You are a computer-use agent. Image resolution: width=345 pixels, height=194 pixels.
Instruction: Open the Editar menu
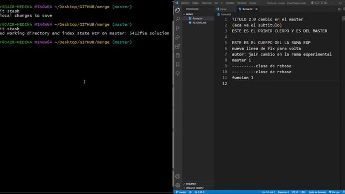tap(195, 3)
